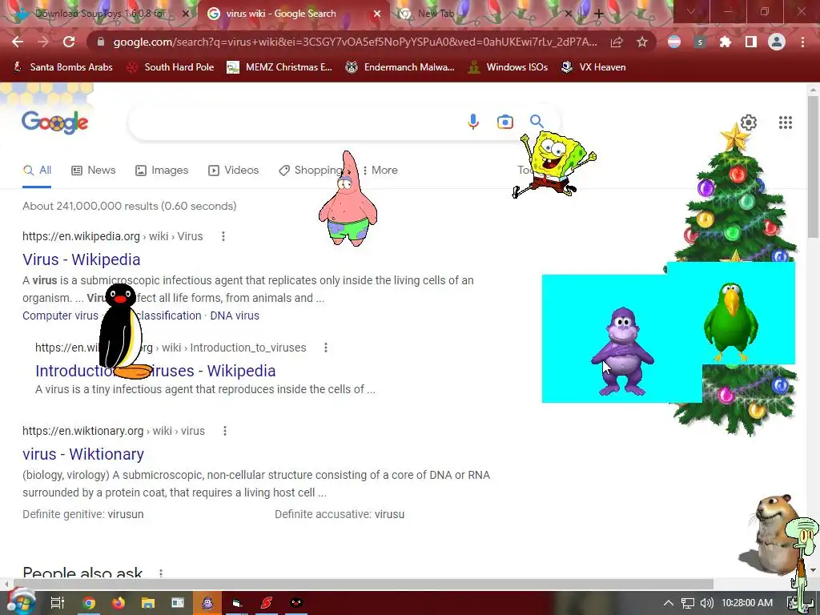Close the virus wiki Google Search tab
Screen dimensions: 820x615
(377, 14)
